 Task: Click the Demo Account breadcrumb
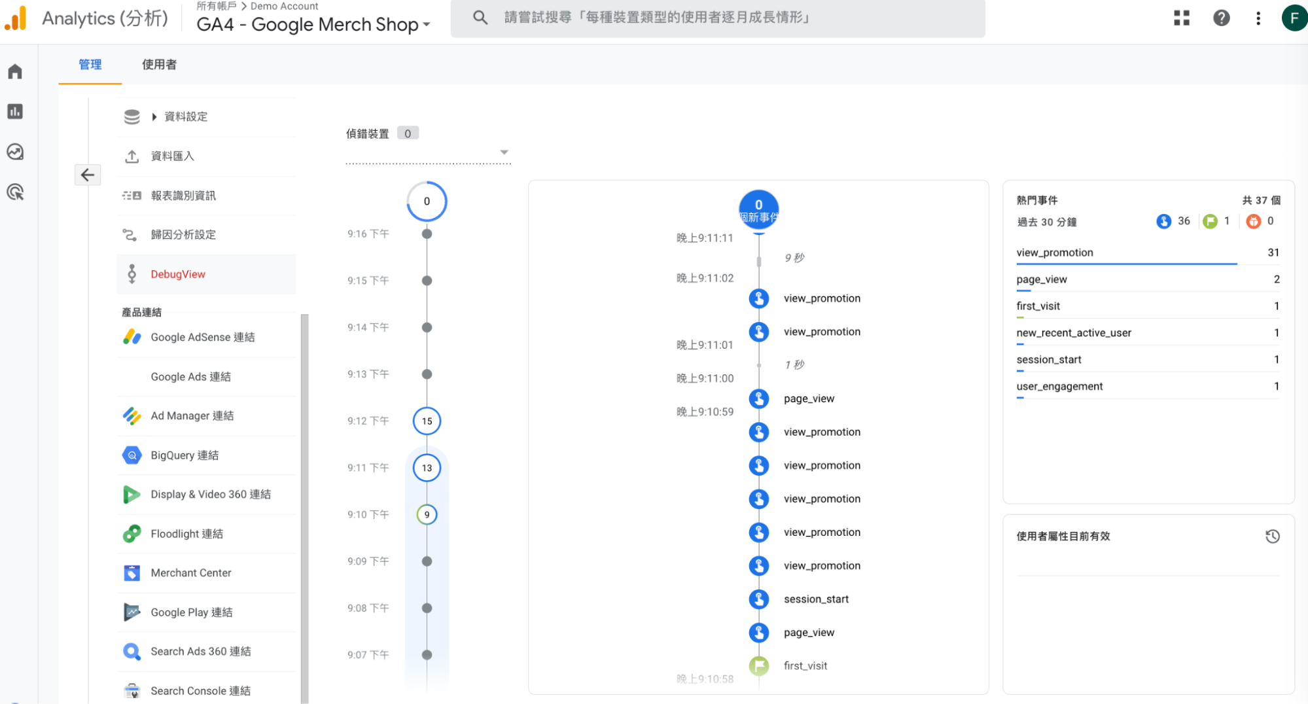click(284, 6)
